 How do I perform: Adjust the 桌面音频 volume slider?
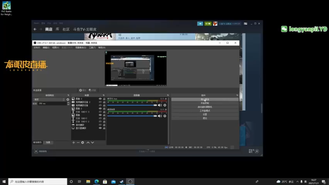pyautogui.click(x=132, y=116)
